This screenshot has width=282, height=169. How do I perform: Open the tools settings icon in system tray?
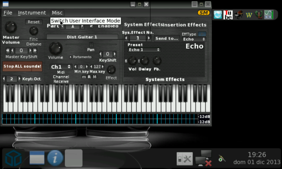point(185,159)
